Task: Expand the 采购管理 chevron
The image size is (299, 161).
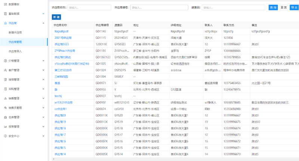Action: [43, 89]
